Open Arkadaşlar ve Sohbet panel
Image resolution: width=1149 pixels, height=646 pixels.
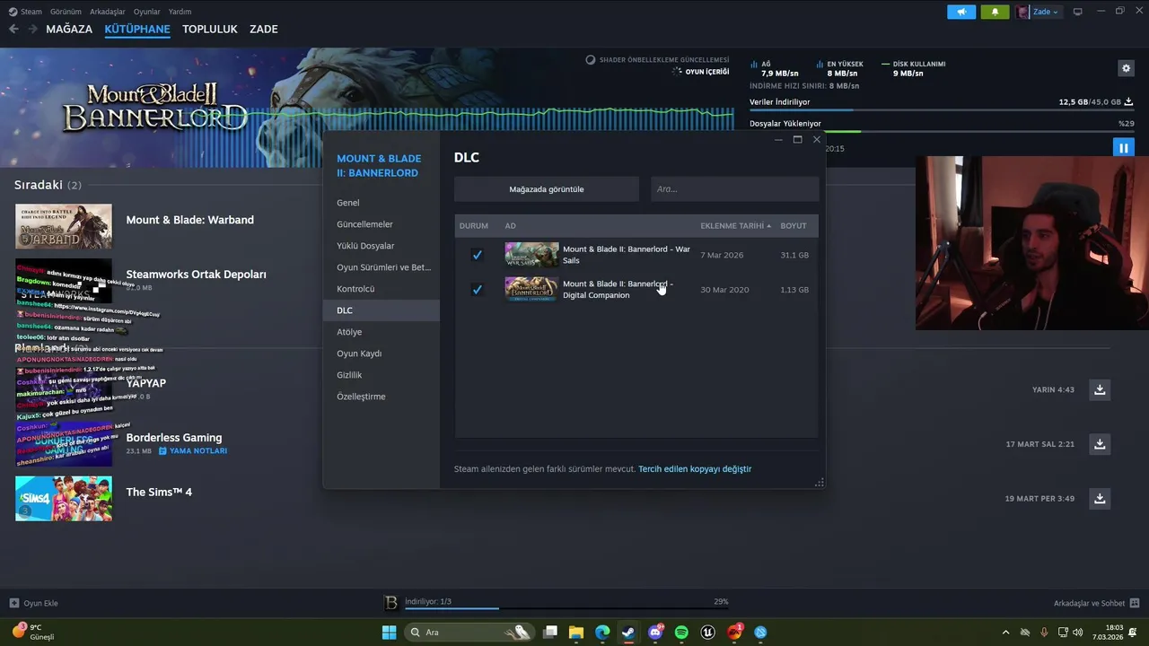point(1096,603)
